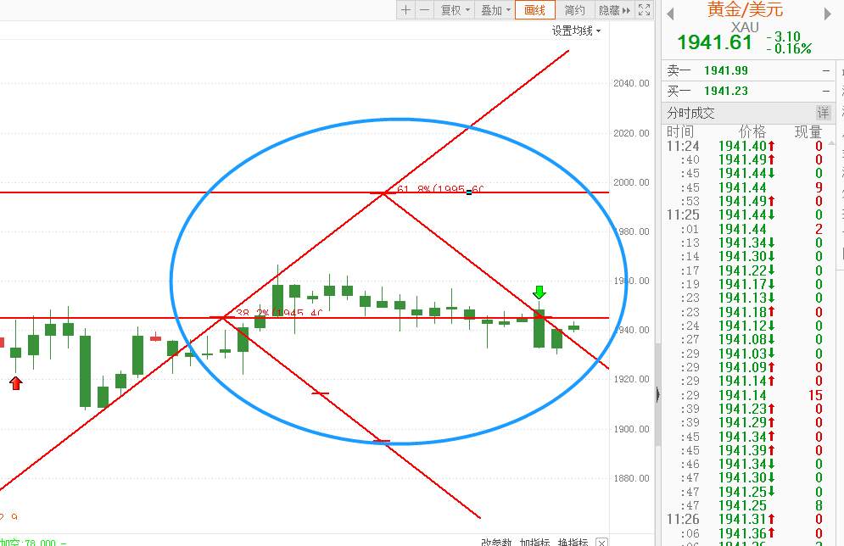Click the current price 1941.61
Screen dimensions: 844x546
[x=714, y=42]
